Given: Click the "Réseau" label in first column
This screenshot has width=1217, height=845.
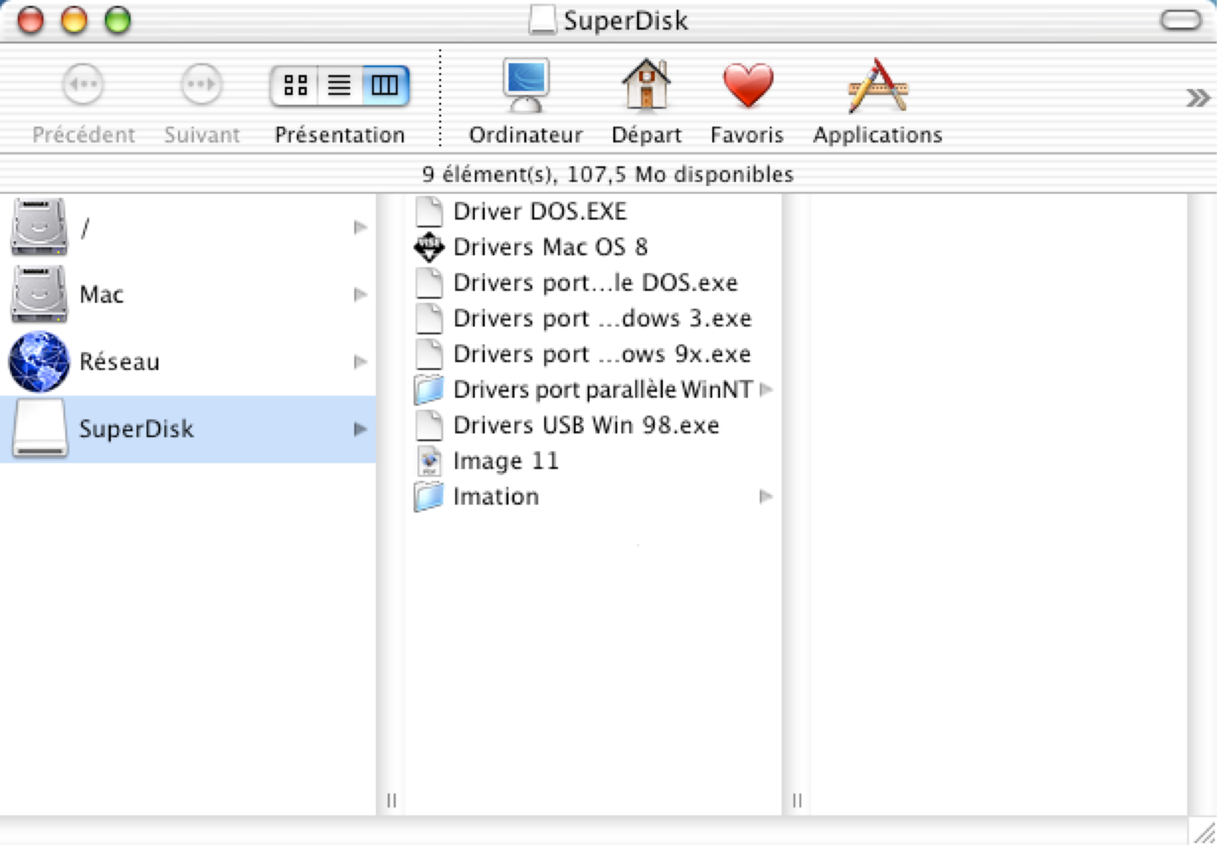Looking at the screenshot, I should [x=120, y=361].
